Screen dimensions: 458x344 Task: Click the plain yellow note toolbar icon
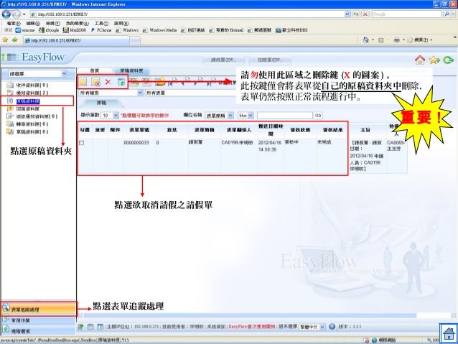[83, 82]
